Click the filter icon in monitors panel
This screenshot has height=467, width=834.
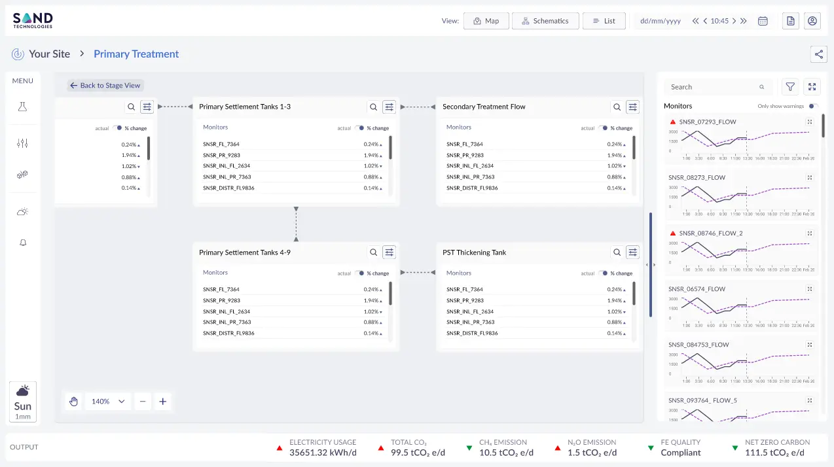[790, 87]
